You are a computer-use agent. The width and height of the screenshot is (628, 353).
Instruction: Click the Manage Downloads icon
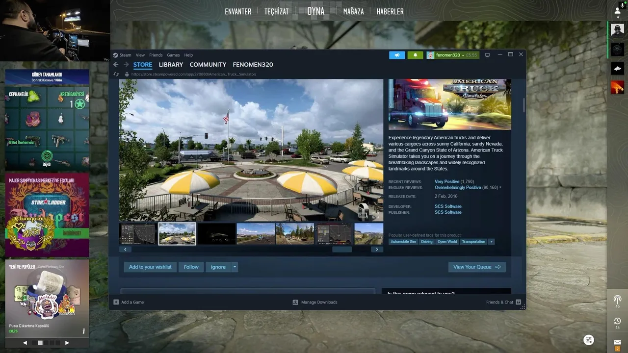295,302
